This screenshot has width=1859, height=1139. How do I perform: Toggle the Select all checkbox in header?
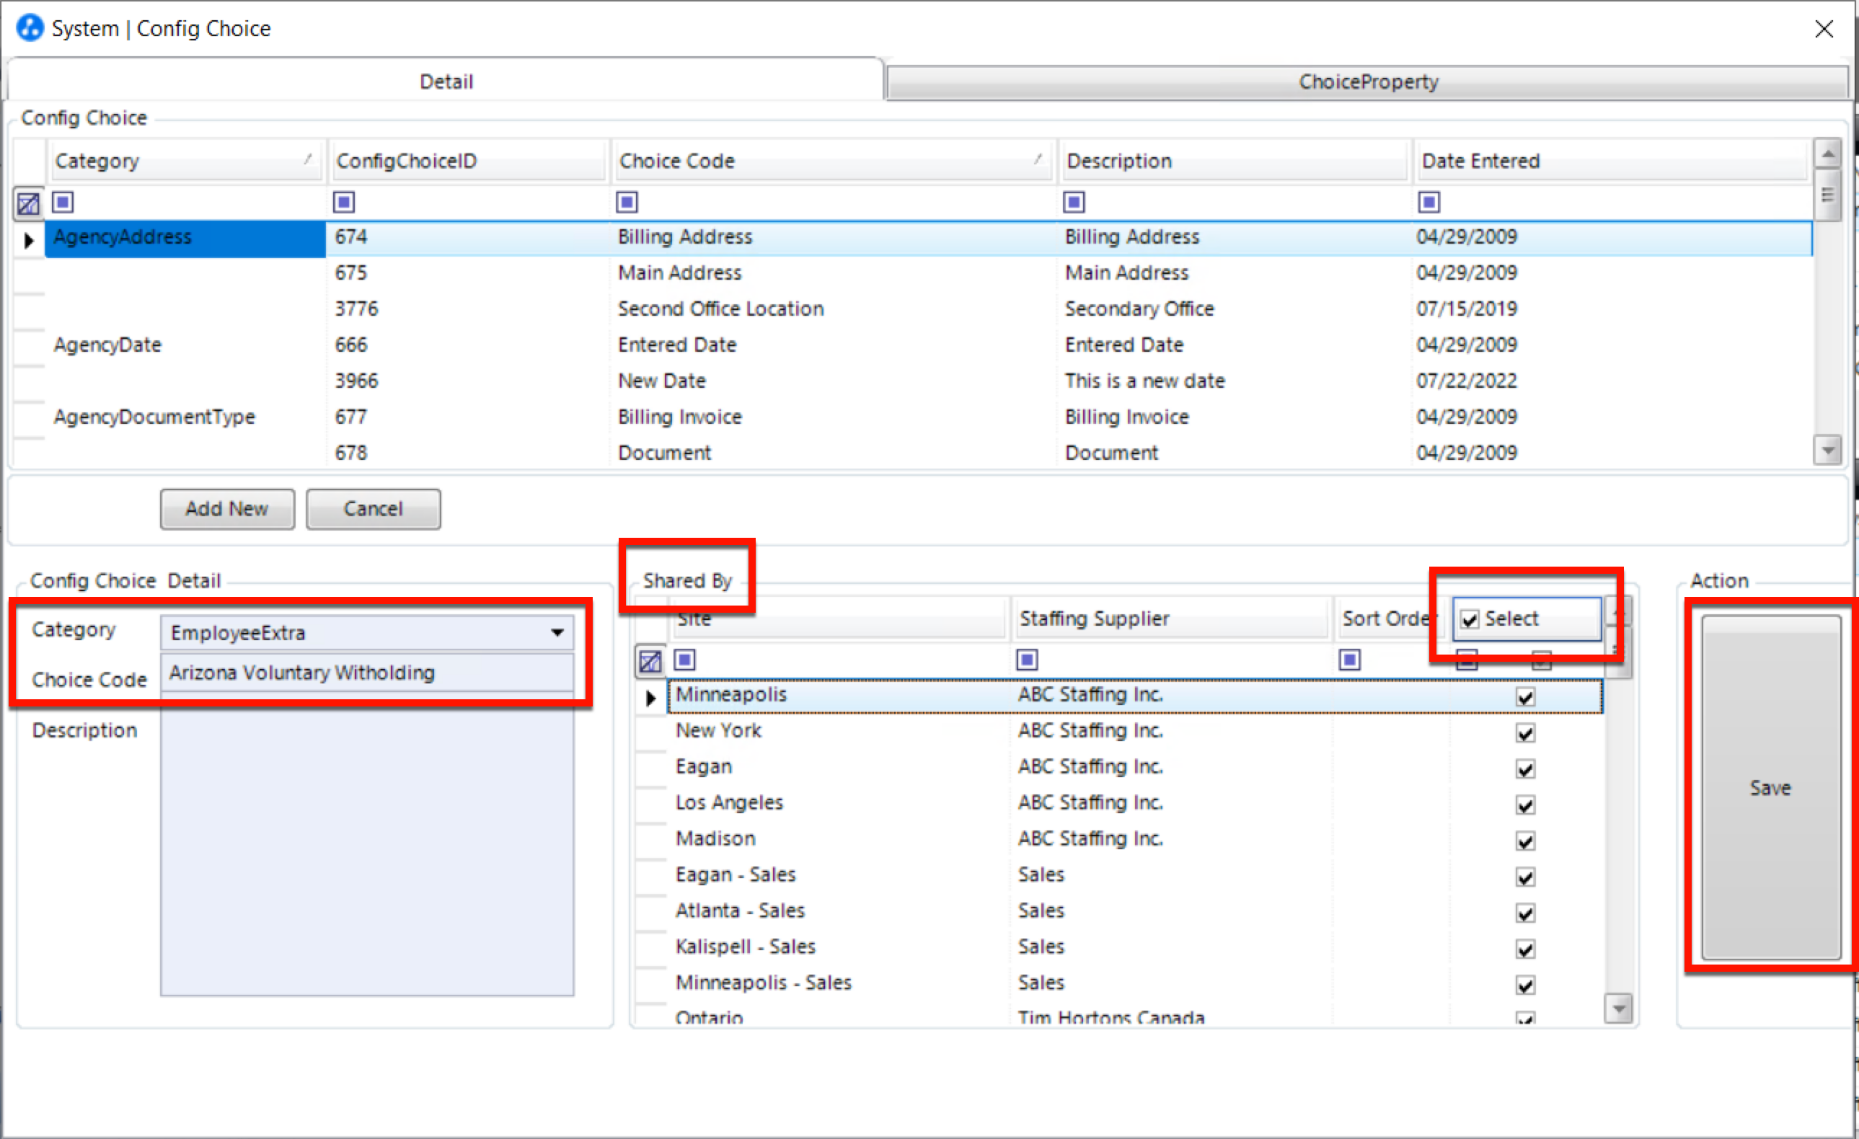pyautogui.click(x=1470, y=619)
